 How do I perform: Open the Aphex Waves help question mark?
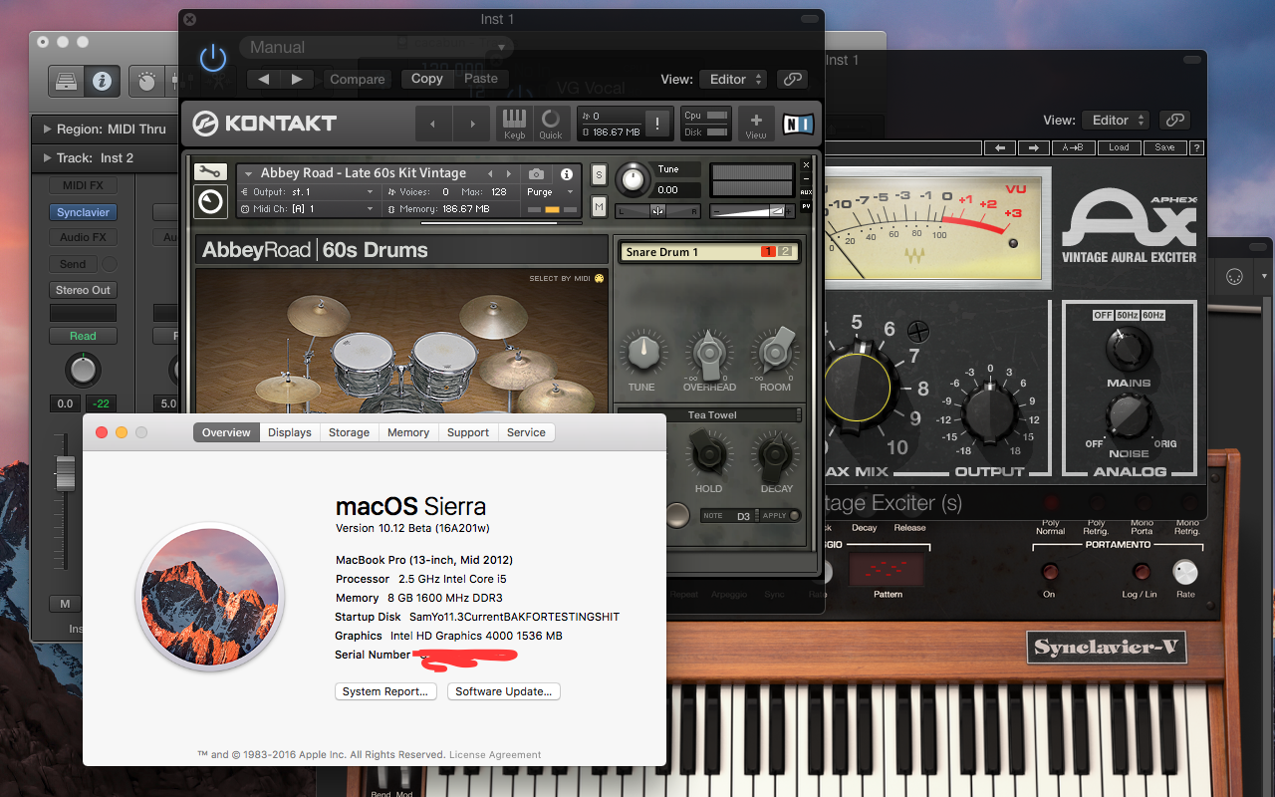(1196, 147)
